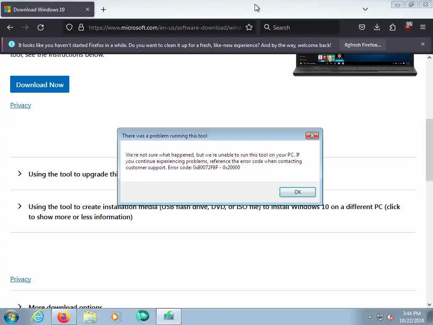This screenshot has width=433, height=325.
Task: Click the site security padlock icon
Action: pyautogui.click(x=81, y=28)
